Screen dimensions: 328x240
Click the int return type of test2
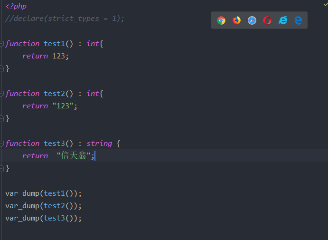[93, 94]
